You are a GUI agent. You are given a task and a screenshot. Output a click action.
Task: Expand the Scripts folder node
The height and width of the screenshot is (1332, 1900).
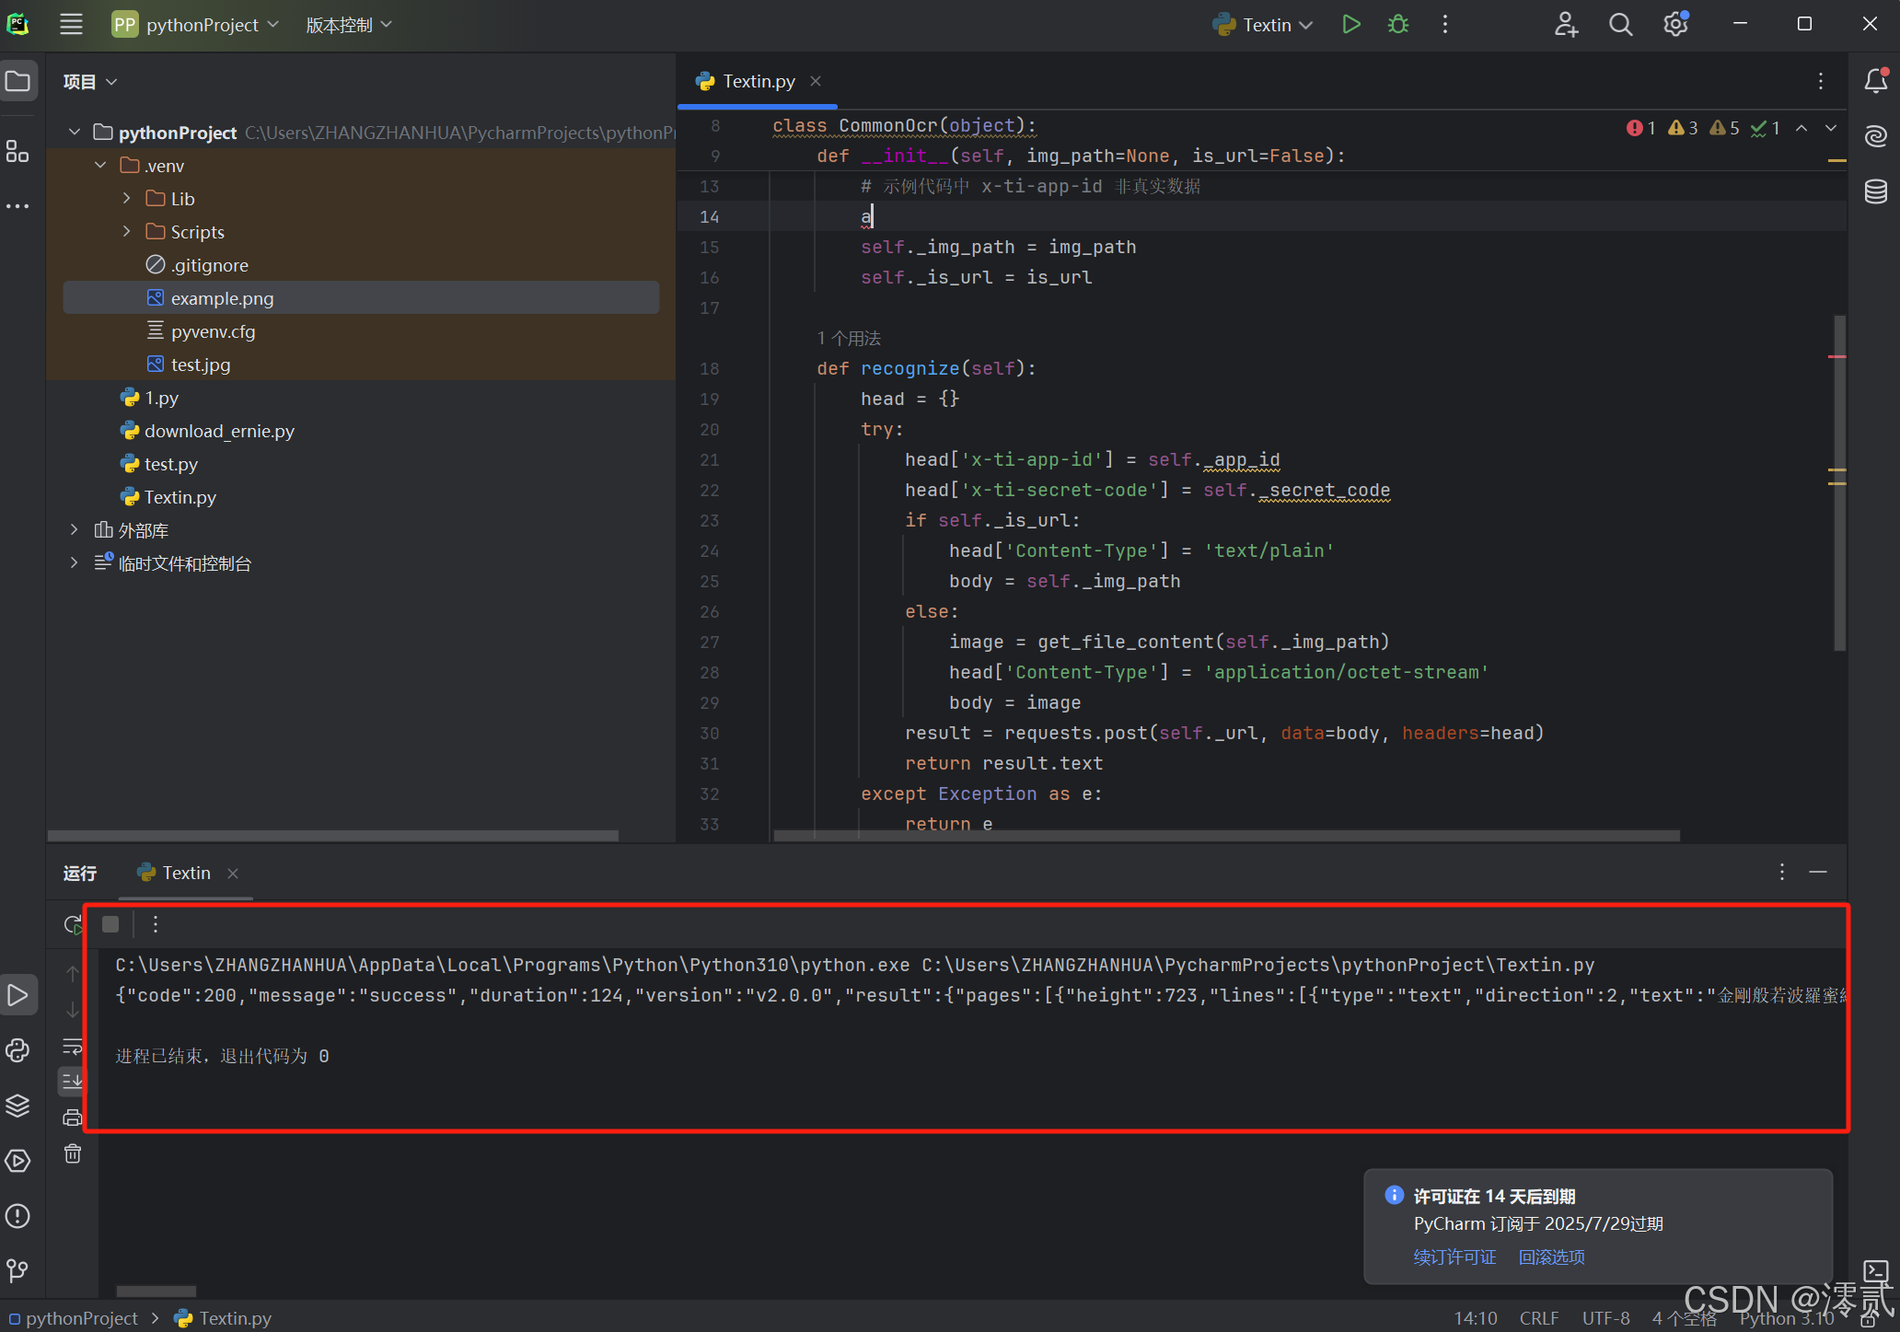(x=127, y=232)
